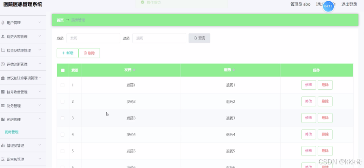The image size is (364, 168).
Task: Expand 留言板管理 using its chevron arrow
Action: 40,159
